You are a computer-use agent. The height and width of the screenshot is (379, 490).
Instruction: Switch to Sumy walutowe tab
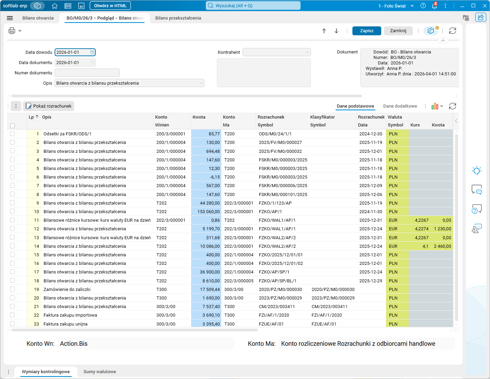[100, 372]
